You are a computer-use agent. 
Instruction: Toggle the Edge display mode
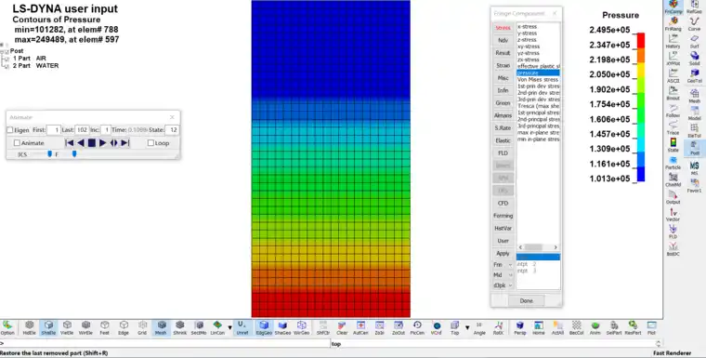coord(124,328)
